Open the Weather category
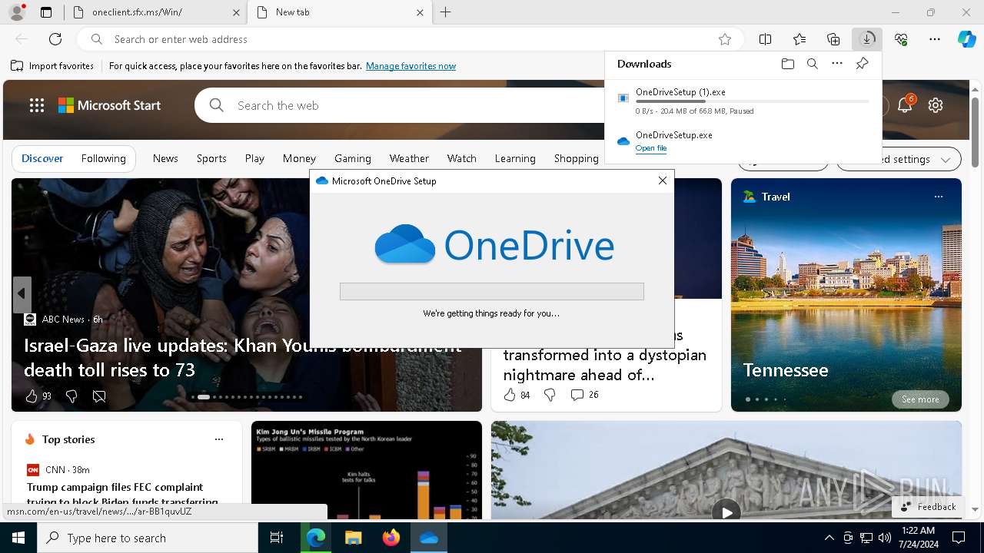The height and width of the screenshot is (553, 984). coord(409,158)
